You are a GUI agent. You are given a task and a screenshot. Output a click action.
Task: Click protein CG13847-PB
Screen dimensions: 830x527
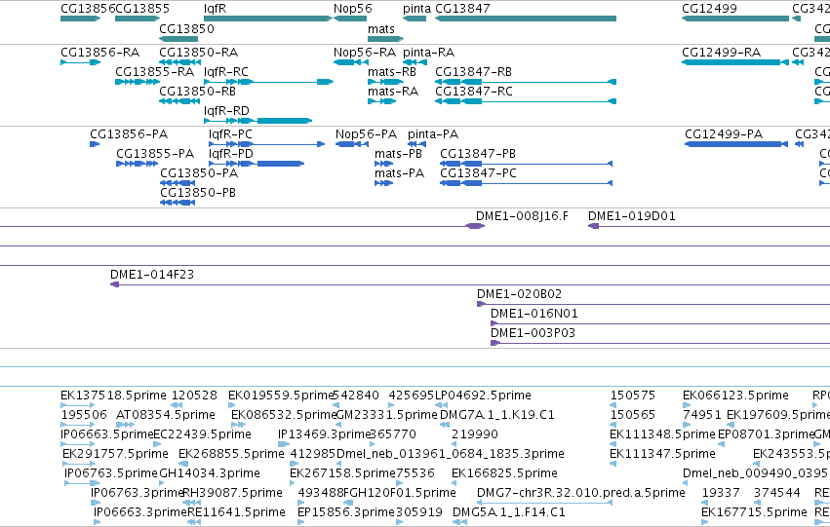point(526,164)
